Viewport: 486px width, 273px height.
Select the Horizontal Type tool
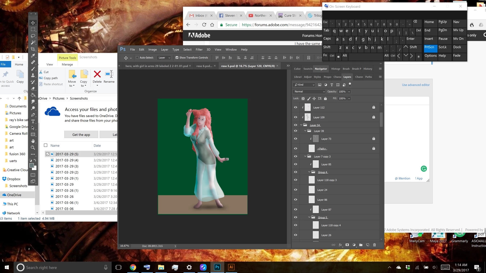point(33,121)
